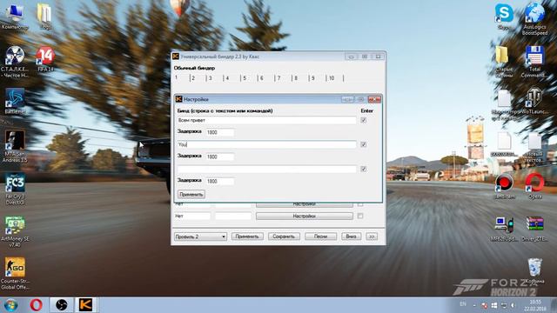Open the Total Commander shortcut

pos(534,62)
